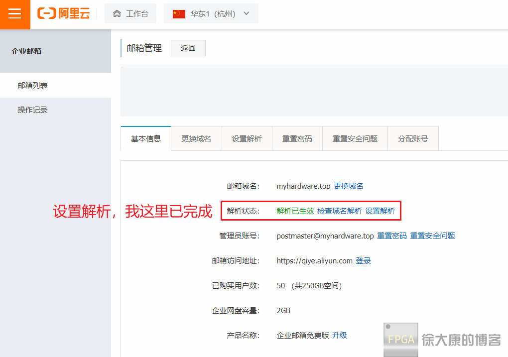Expand the 华东1 (杭州) region dropdown
508x357 pixels.
211,13
